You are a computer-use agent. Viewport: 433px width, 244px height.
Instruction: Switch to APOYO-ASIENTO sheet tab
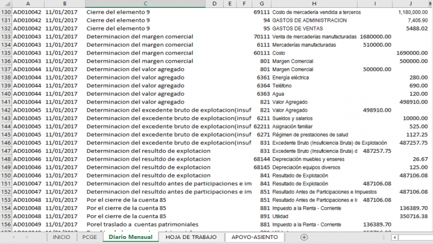click(255, 237)
